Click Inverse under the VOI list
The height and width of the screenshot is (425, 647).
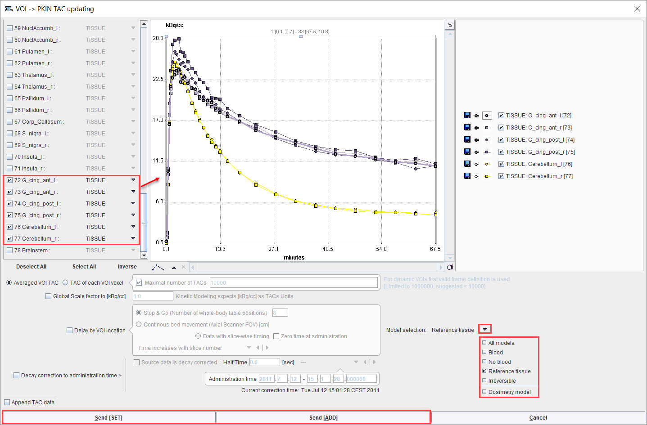coord(127,267)
